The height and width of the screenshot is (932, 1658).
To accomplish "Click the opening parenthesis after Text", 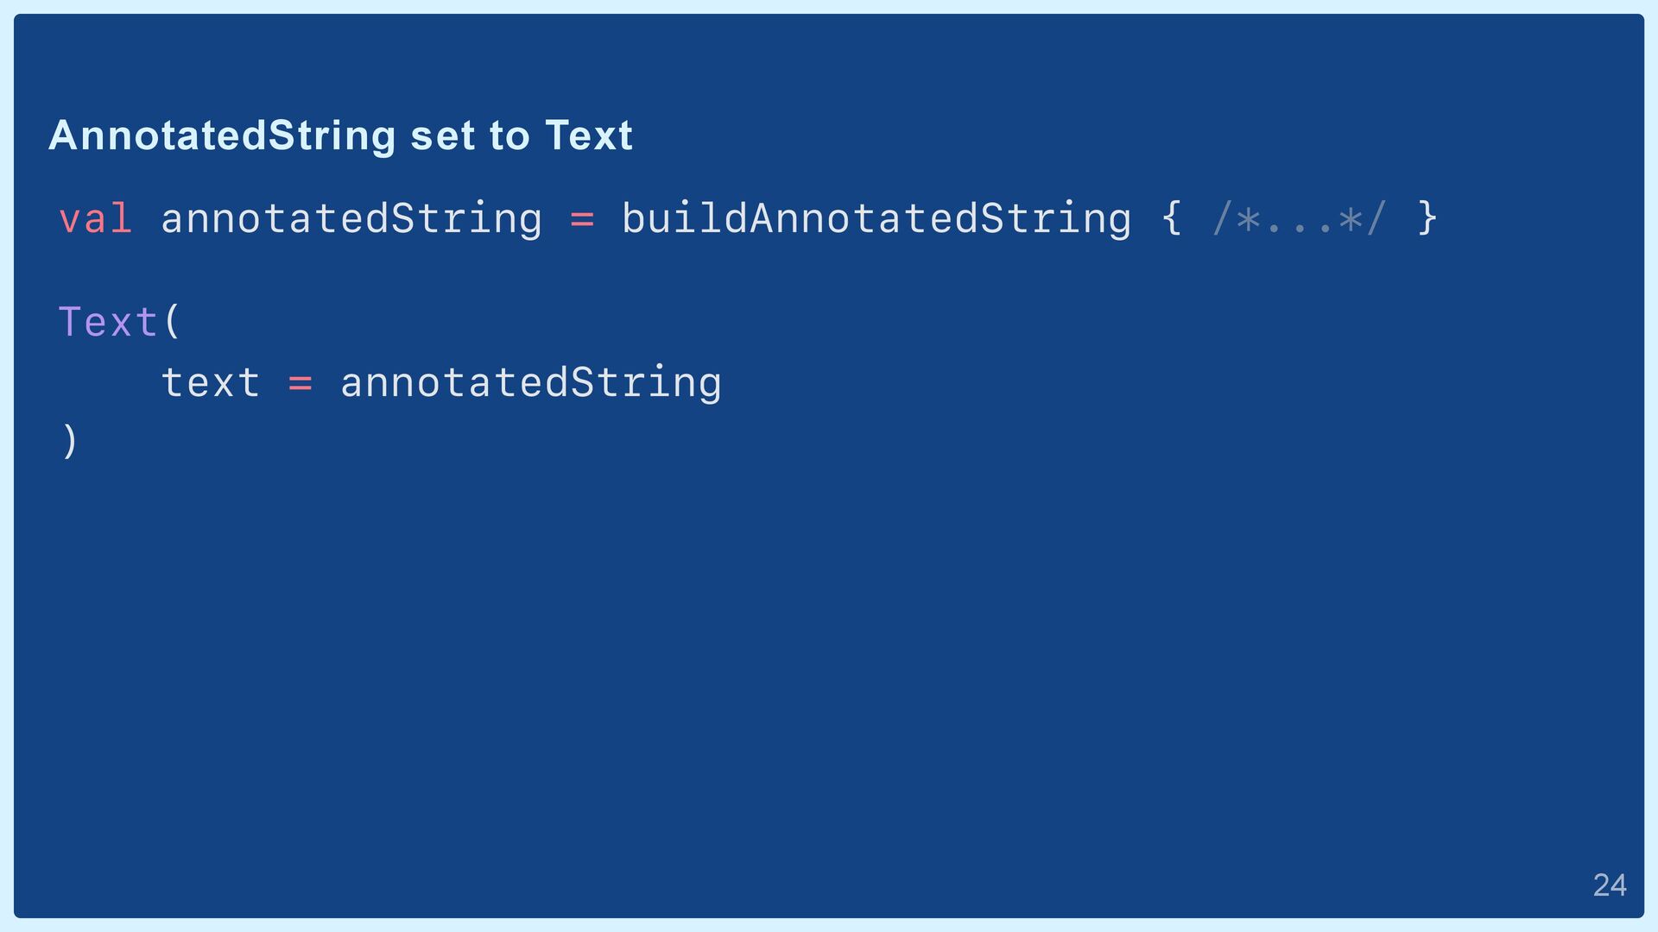I will [x=173, y=321].
